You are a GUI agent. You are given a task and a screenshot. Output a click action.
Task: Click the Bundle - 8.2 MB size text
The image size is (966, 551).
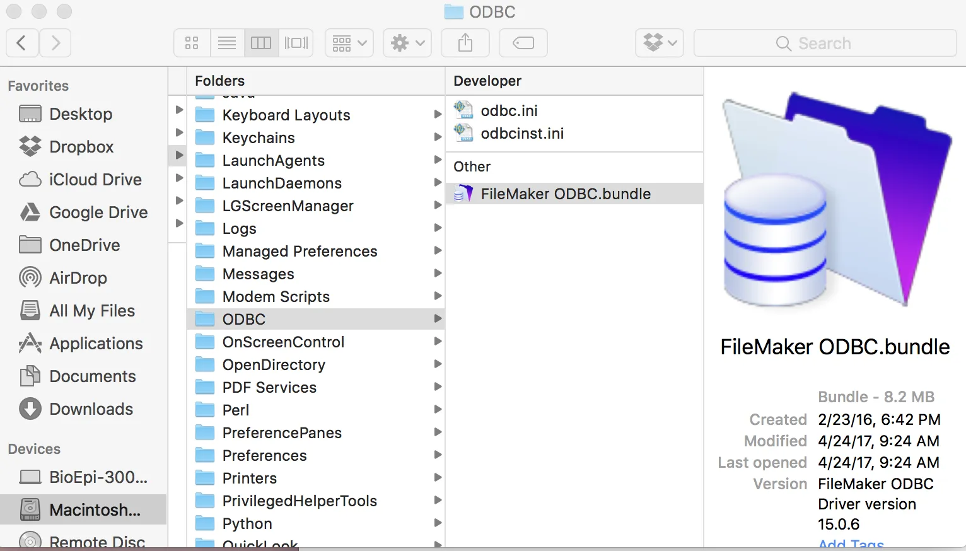876,397
